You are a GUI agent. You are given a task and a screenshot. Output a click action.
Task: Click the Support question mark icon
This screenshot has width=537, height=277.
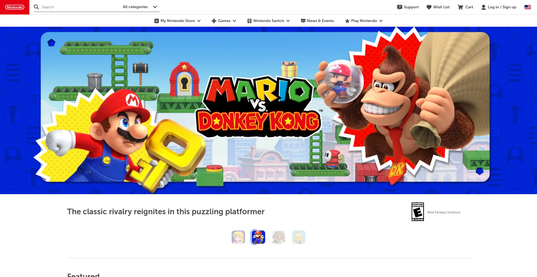pos(400,7)
